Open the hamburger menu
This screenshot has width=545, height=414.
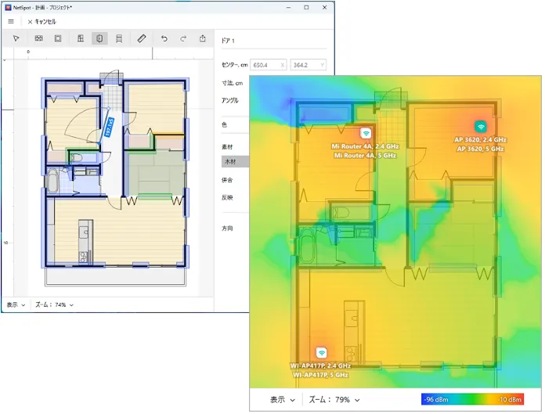click(11, 22)
